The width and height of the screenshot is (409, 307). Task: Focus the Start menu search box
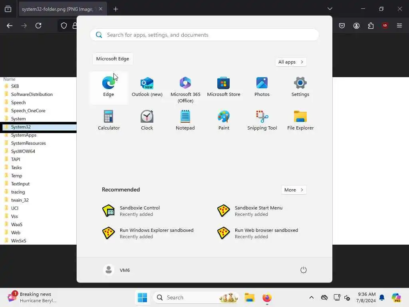point(204,35)
